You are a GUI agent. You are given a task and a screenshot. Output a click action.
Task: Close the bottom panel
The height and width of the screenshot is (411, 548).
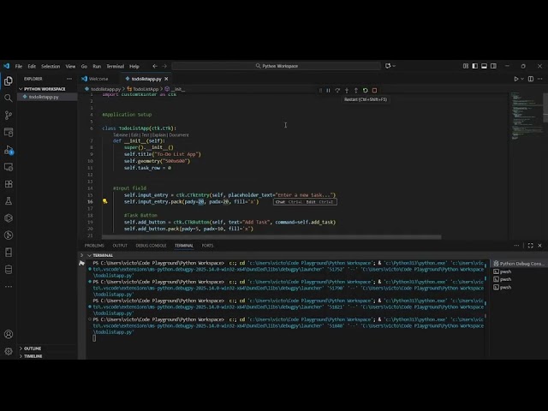pos(539,246)
